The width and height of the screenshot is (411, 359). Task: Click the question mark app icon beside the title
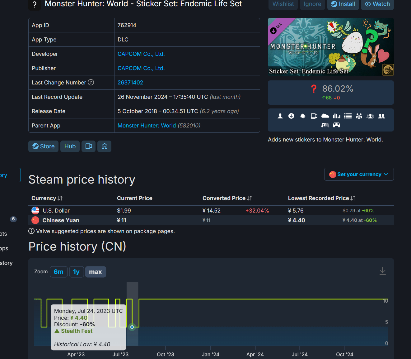(35, 5)
